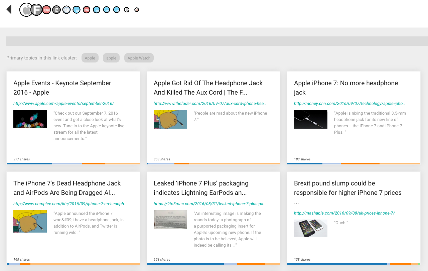Open 'Apple Events - Keynote September 2016' headline
Viewport: 428px width, 271px height.
[x=62, y=88]
